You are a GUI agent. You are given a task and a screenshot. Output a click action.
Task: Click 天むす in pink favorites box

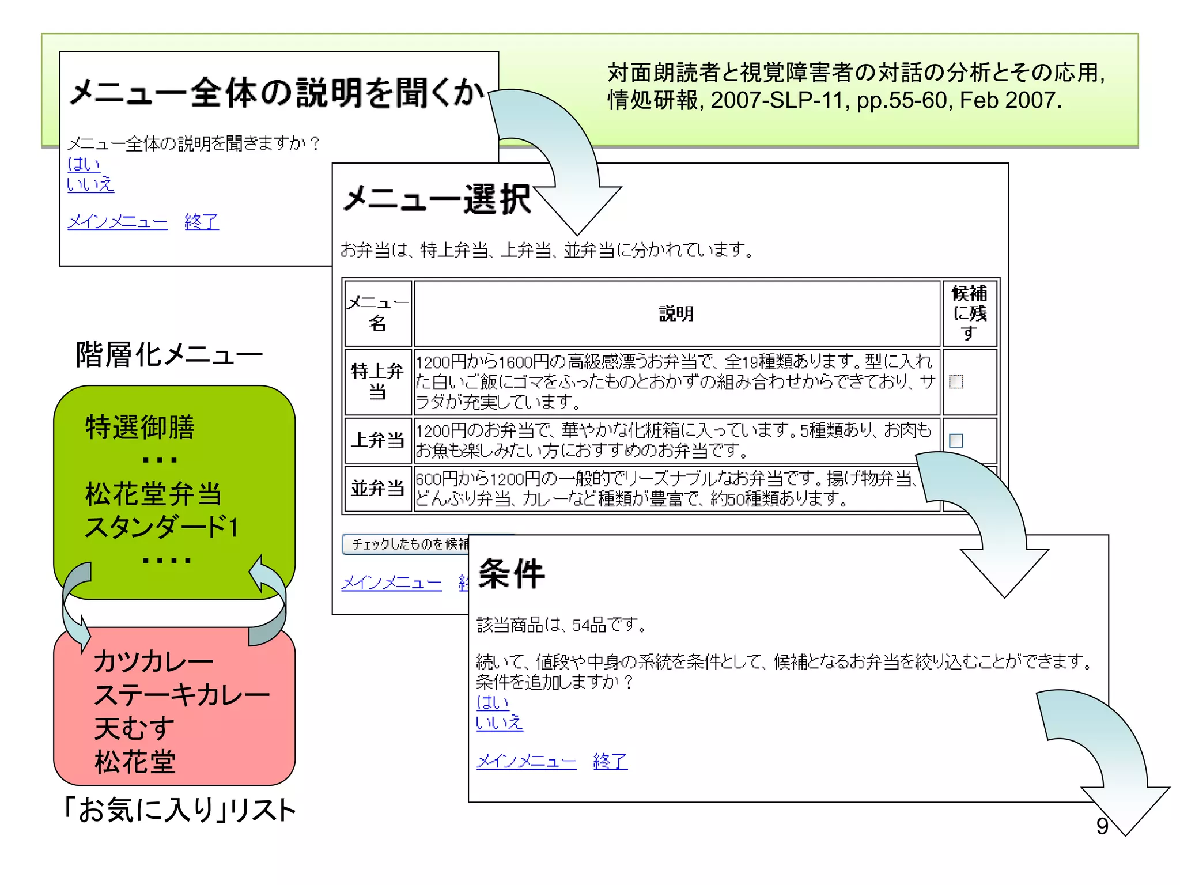point(134,728)
